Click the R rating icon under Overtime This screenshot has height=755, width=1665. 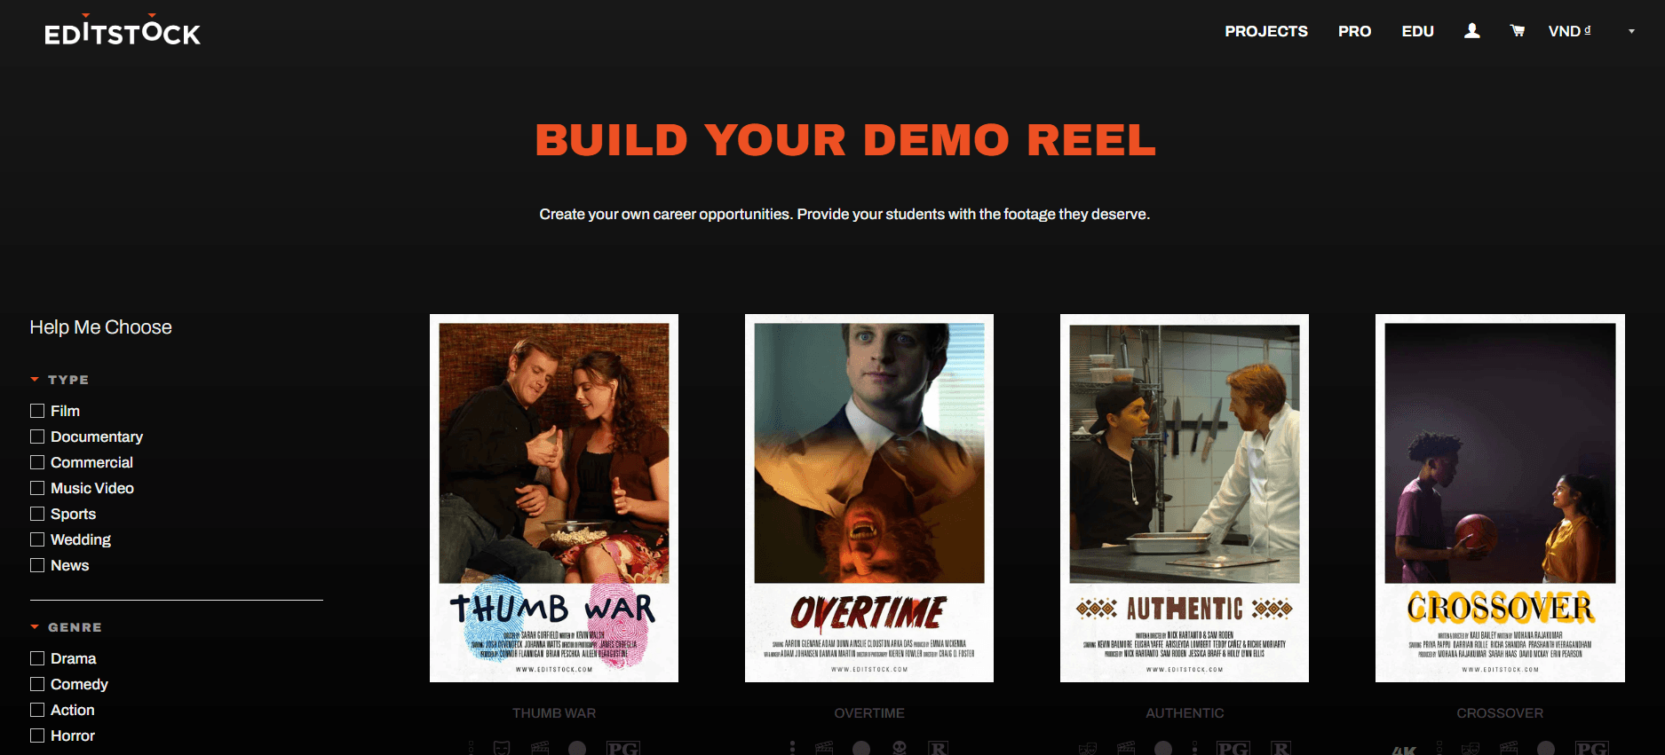(938, 748)
